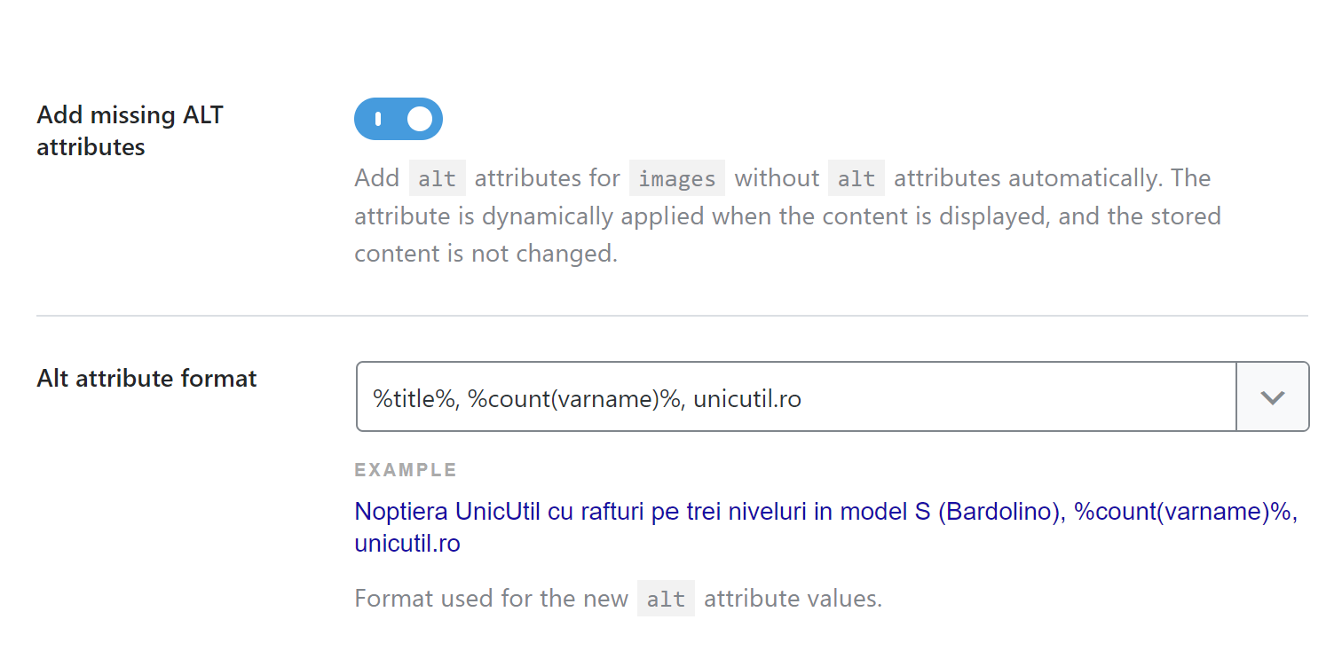Click 'Format used for the new' help text

click(x=491, y=599)
